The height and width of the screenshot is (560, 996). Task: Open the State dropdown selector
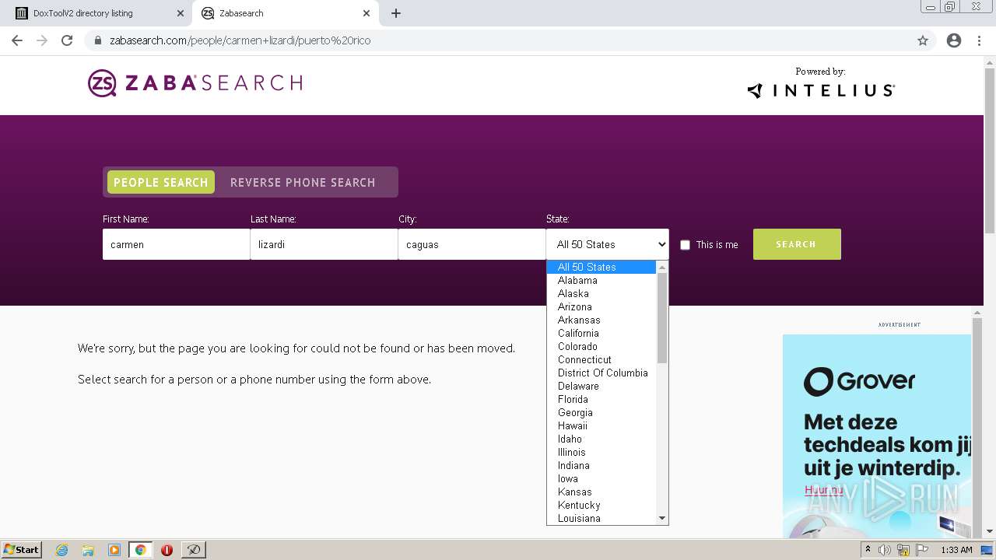(607, 244)
